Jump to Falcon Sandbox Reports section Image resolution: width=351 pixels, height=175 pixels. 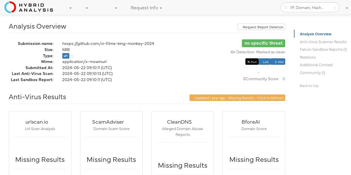pos(323,50)
